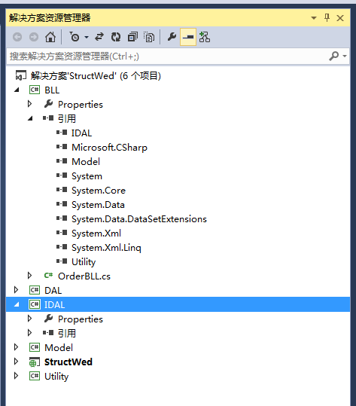Open the panel Window Position dropdown
This screenshot has width=356, height=406.
tap(314, 18)
